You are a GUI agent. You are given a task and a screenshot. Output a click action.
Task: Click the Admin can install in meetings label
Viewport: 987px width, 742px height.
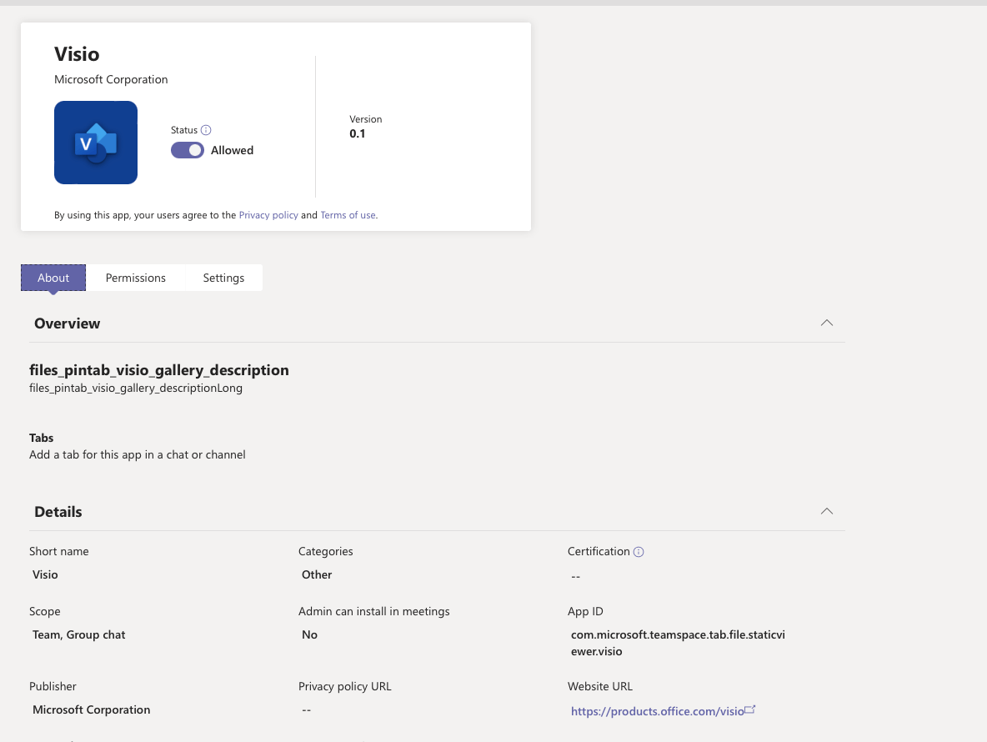point(374,611)
